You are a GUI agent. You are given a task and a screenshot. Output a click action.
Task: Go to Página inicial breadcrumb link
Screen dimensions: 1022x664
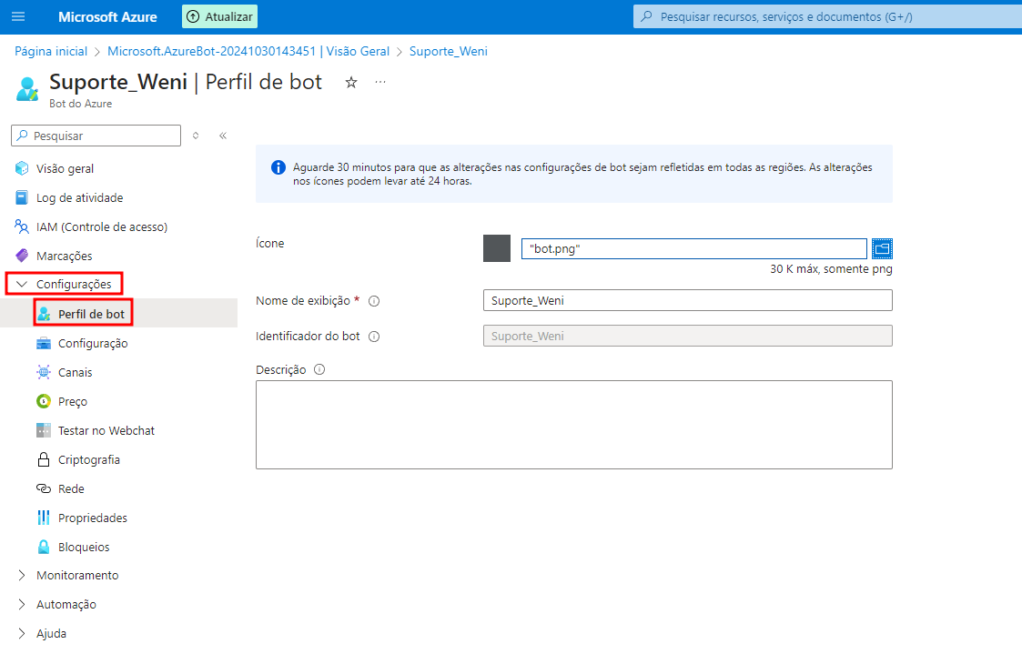[51, 52]
